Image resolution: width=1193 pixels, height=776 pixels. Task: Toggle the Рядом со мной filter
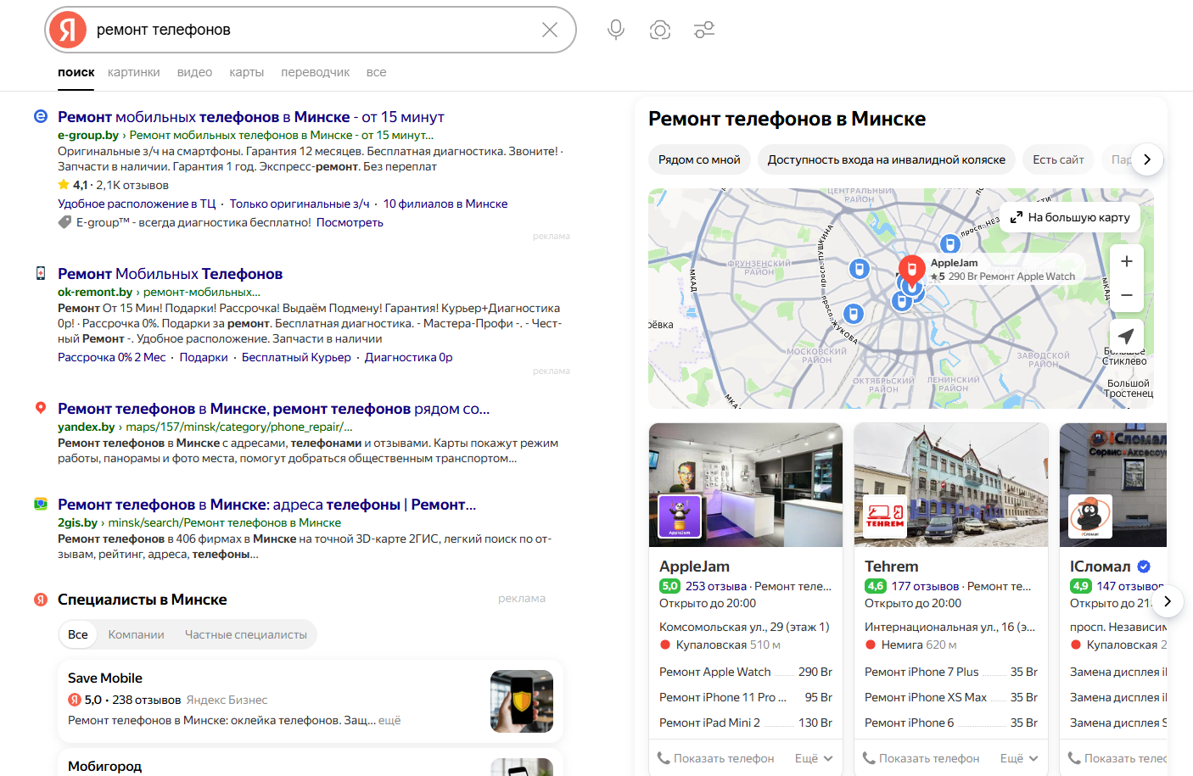[x=699, y=159]
